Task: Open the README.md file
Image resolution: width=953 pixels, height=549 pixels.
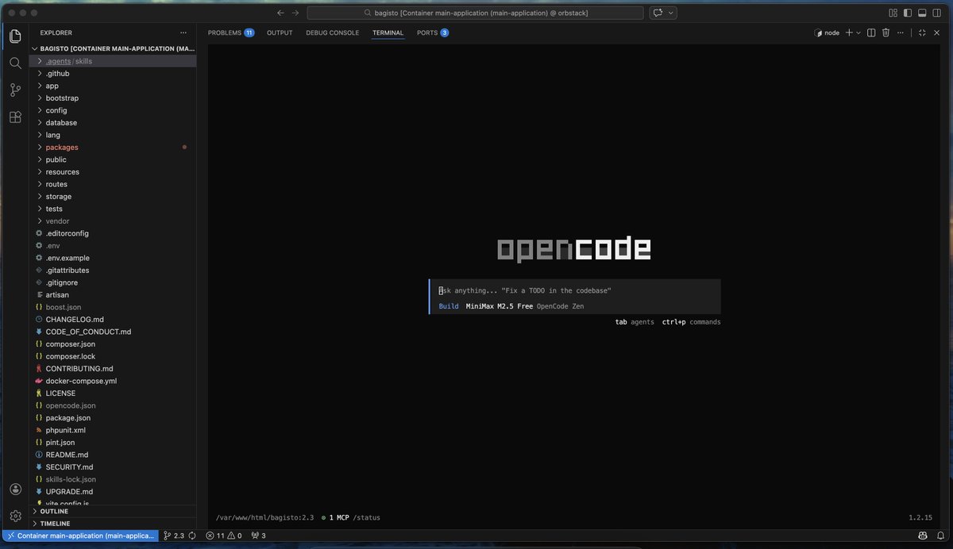Action: [x=113, y=455]
